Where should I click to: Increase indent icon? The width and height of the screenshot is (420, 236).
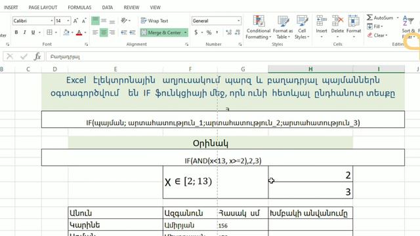point(133,32)
